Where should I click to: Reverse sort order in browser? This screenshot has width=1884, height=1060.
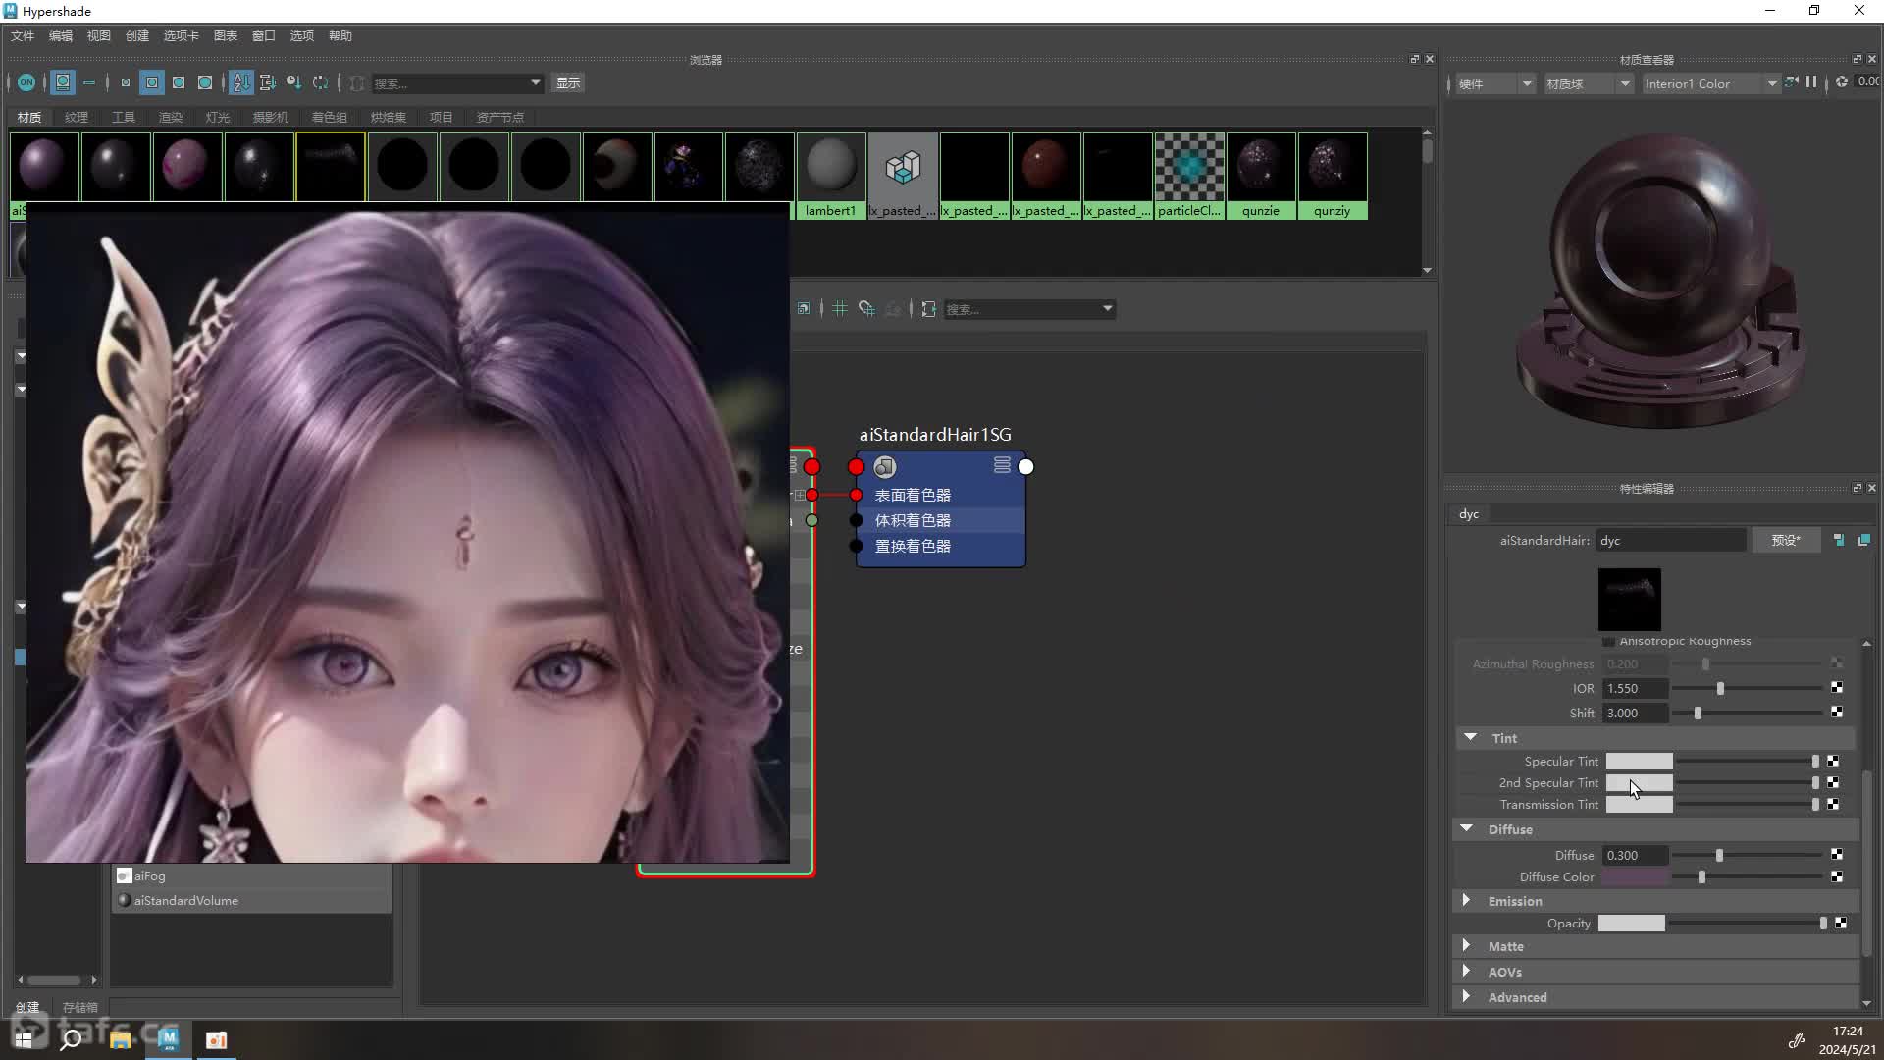pos(320,82)
